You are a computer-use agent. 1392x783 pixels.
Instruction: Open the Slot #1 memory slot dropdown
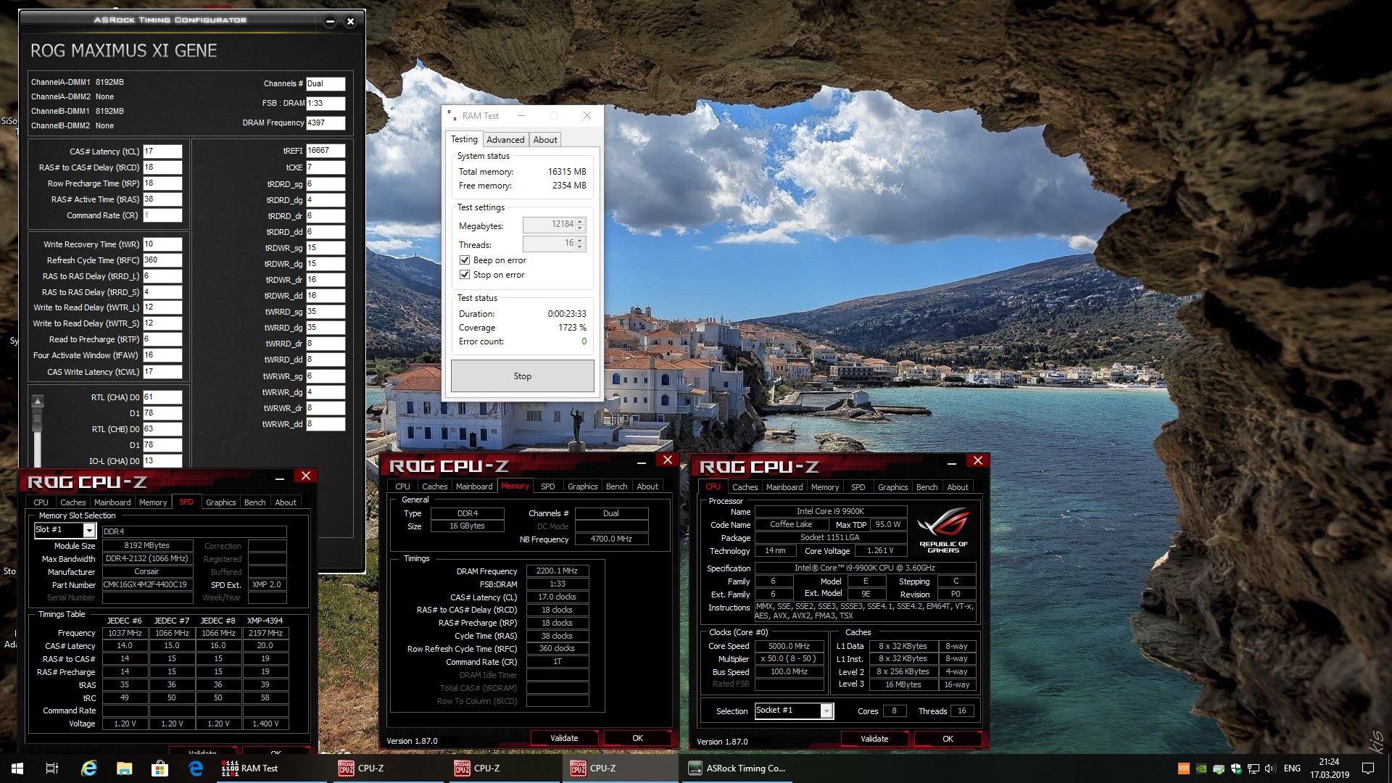89,530
